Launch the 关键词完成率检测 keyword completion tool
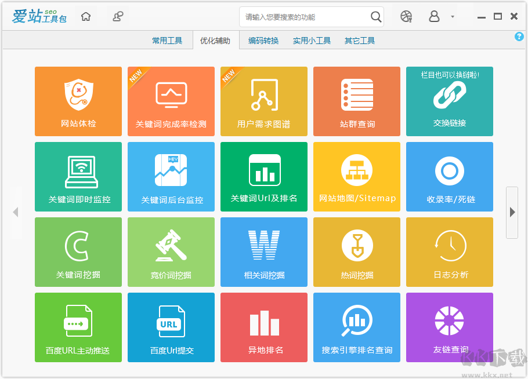The width and height of the screenshot is (528, 379). point(171,101)
